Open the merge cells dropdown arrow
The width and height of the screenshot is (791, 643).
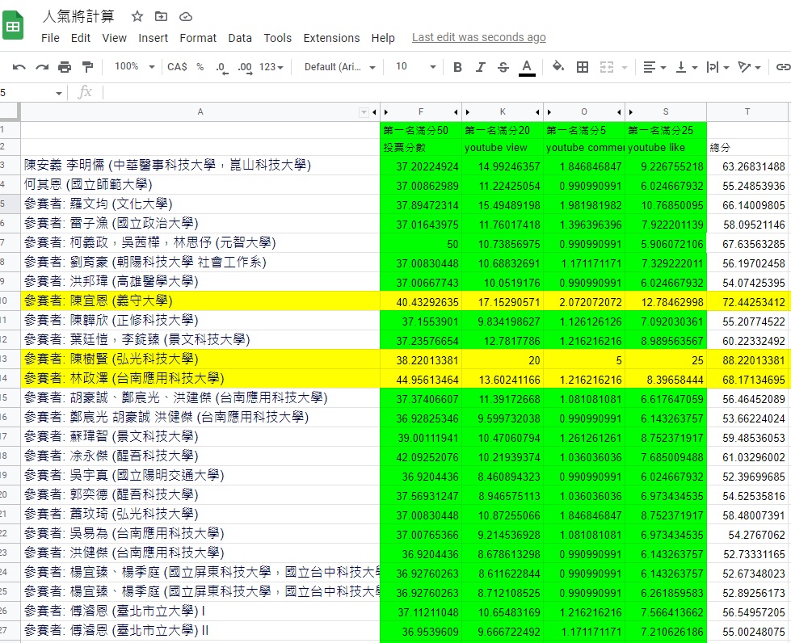click(625, 67)
